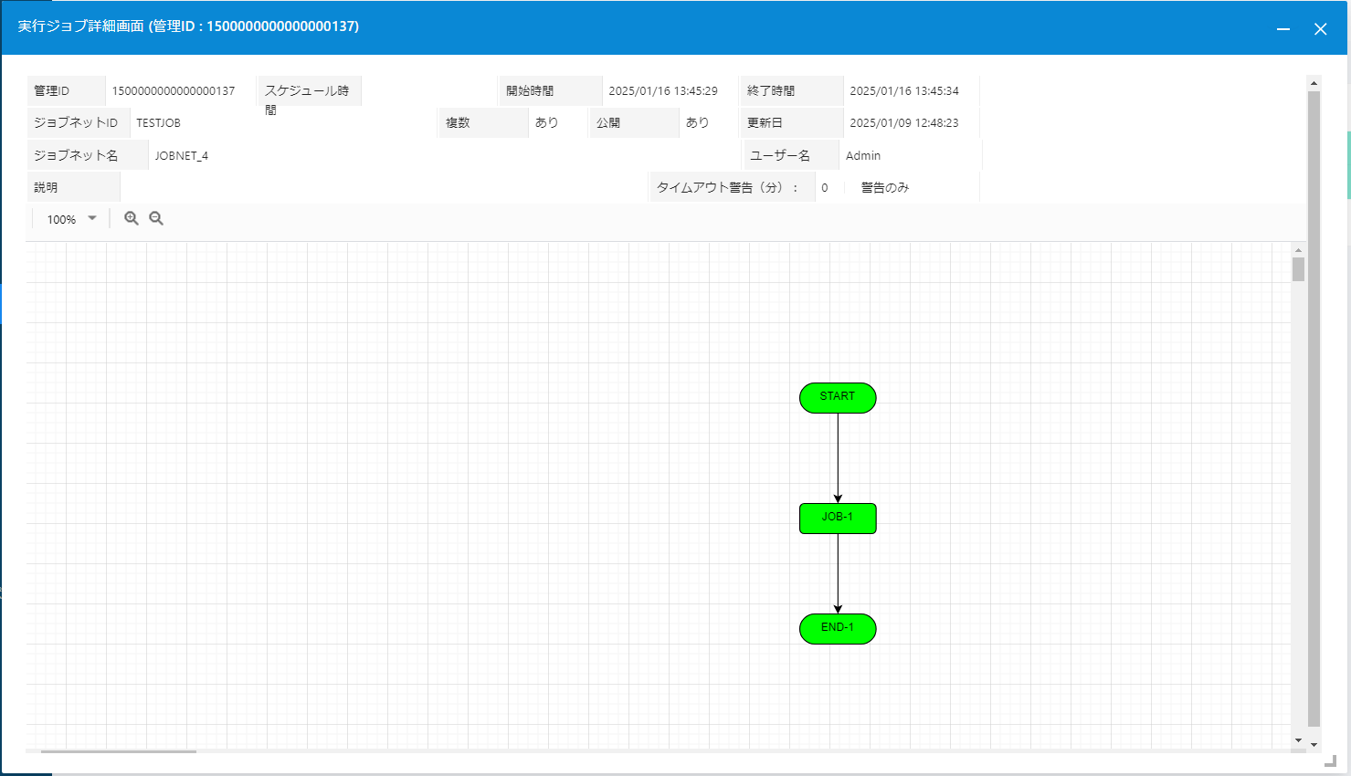Select the JOB-1 node in the flowchart
This screenshot has height=776, width=1351.
(837, 519)
